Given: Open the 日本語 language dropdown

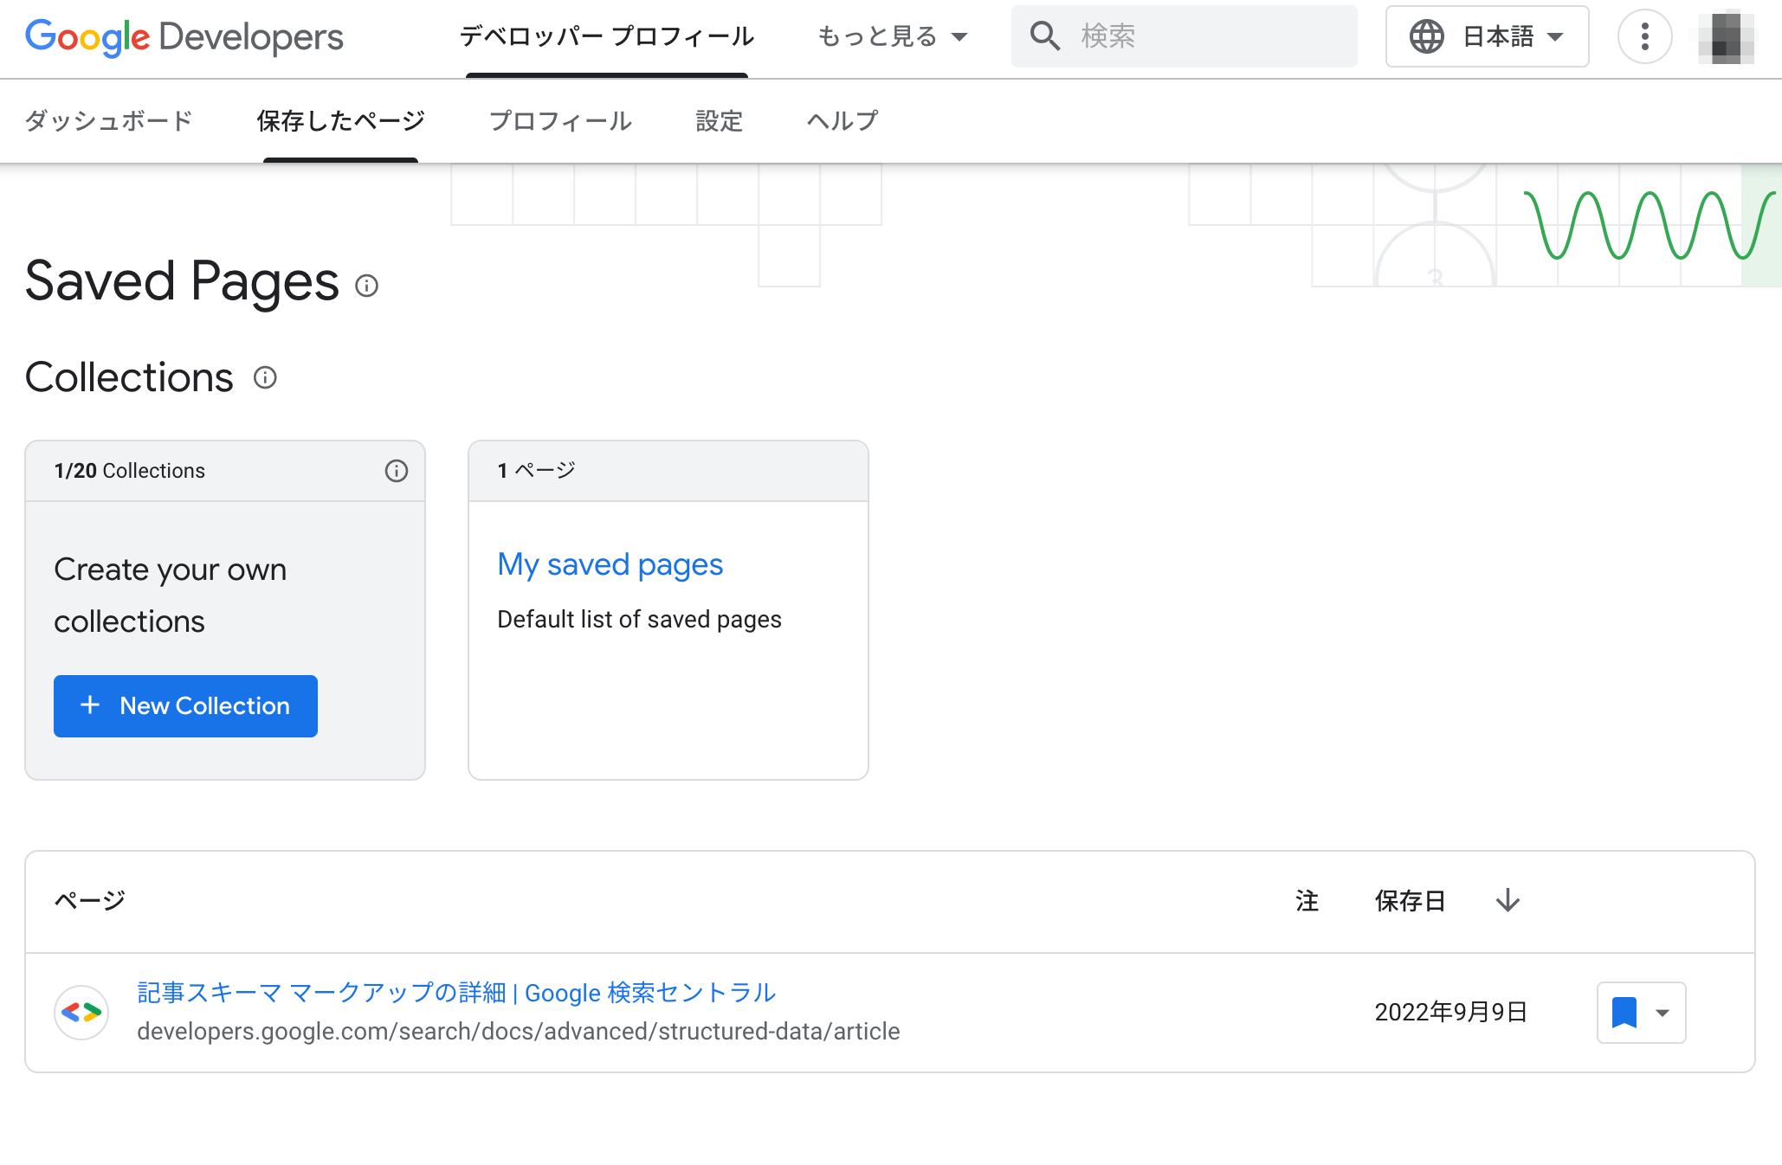Looking at the screenshot, I should [1487, 36].
